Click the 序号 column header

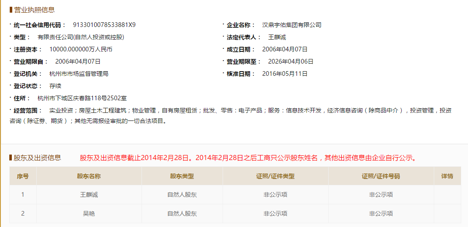(x=23, y=176)
